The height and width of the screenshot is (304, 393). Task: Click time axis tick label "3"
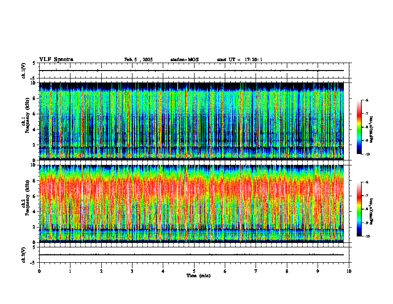click(x=132, y=271)
